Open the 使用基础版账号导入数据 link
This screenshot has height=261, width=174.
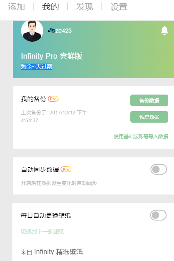pyautogui.click(x=141, y=137)
